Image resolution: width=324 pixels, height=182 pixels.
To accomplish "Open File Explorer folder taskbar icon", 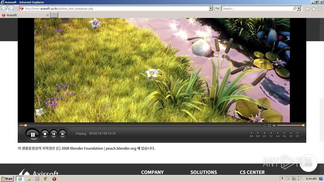I will pyautogui.click(x=29, y=179).
